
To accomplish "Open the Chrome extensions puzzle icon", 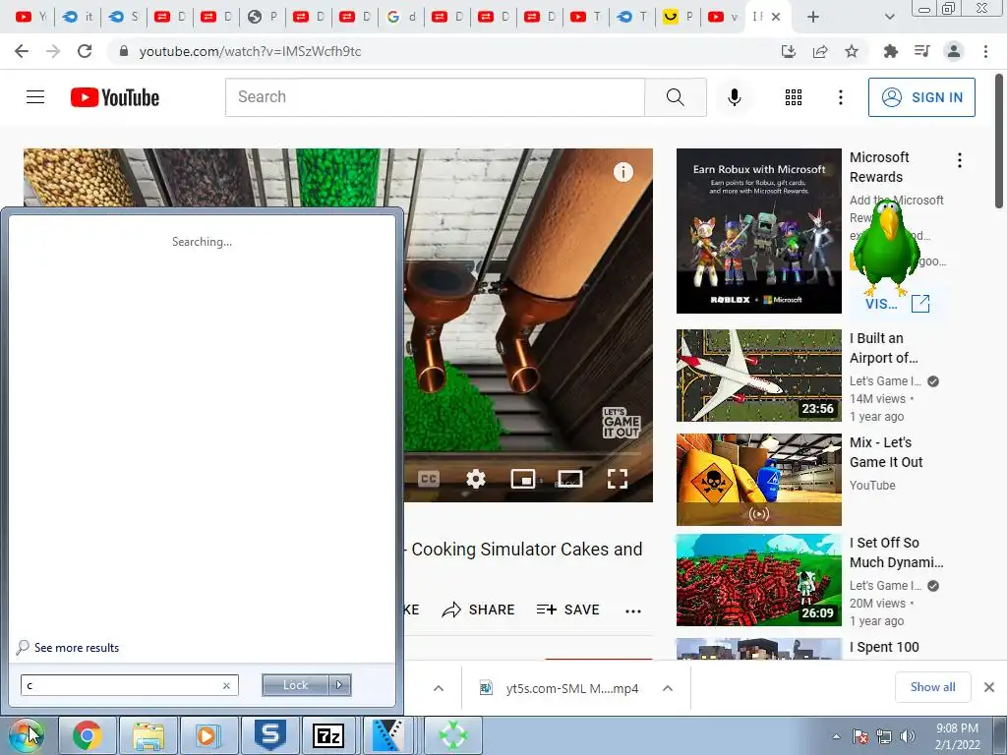I will pos(891,51).
